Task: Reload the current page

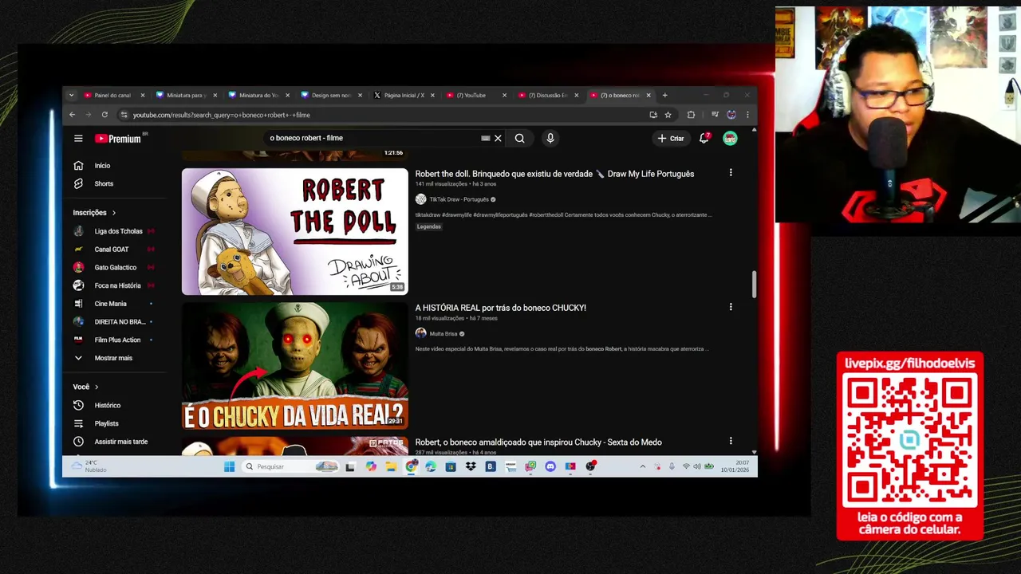Action: pyautogui.click(x=104, y=115)
